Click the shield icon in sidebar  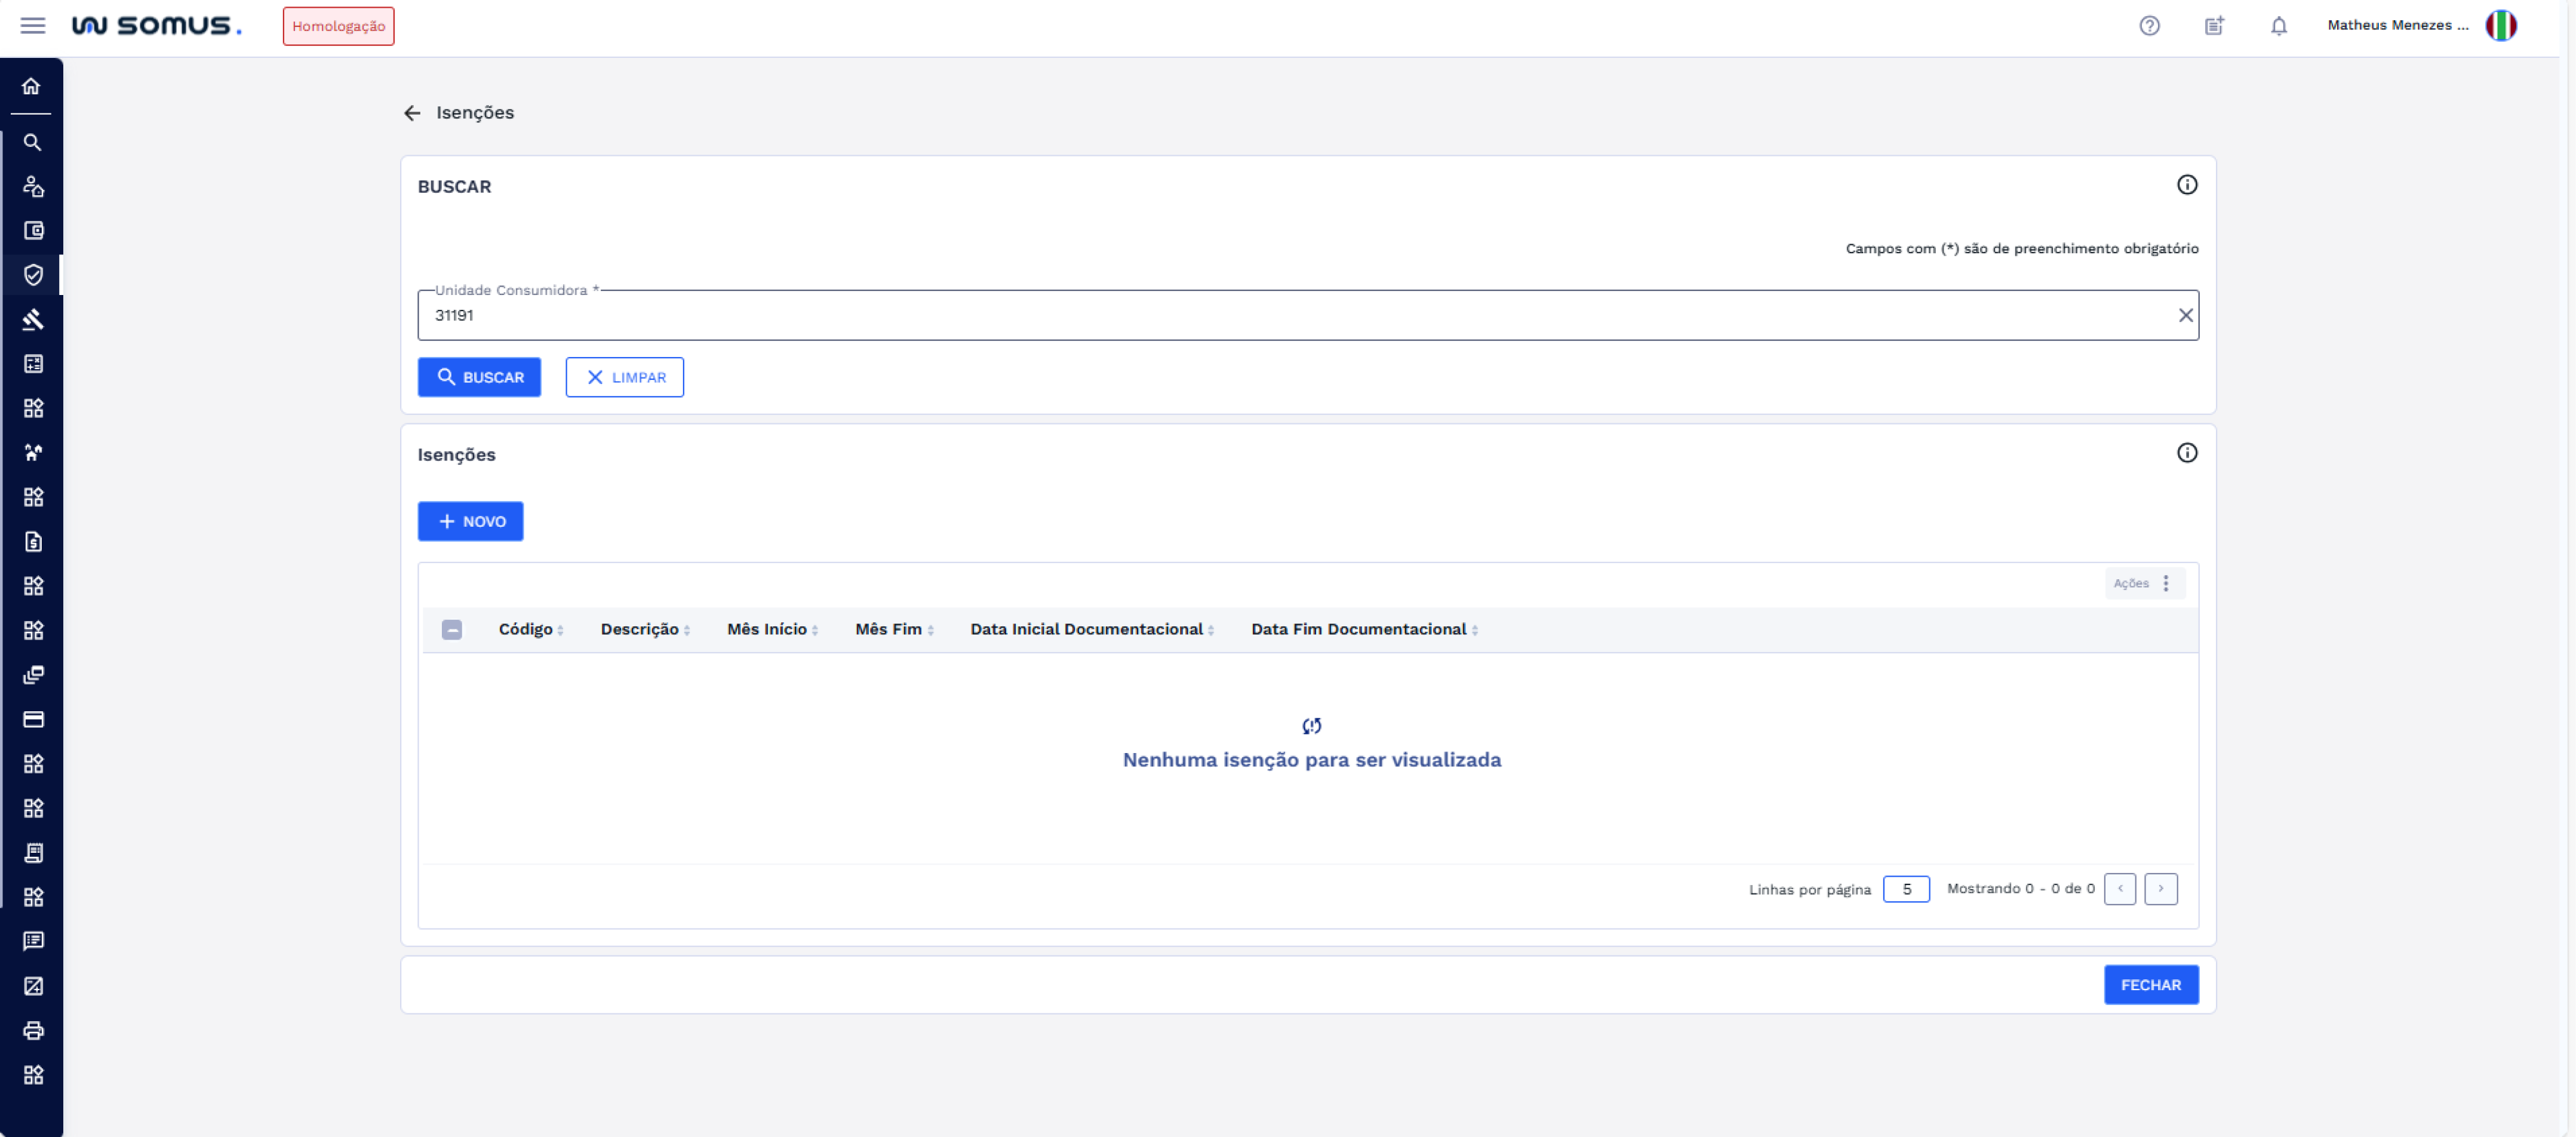tap(33, 275)
